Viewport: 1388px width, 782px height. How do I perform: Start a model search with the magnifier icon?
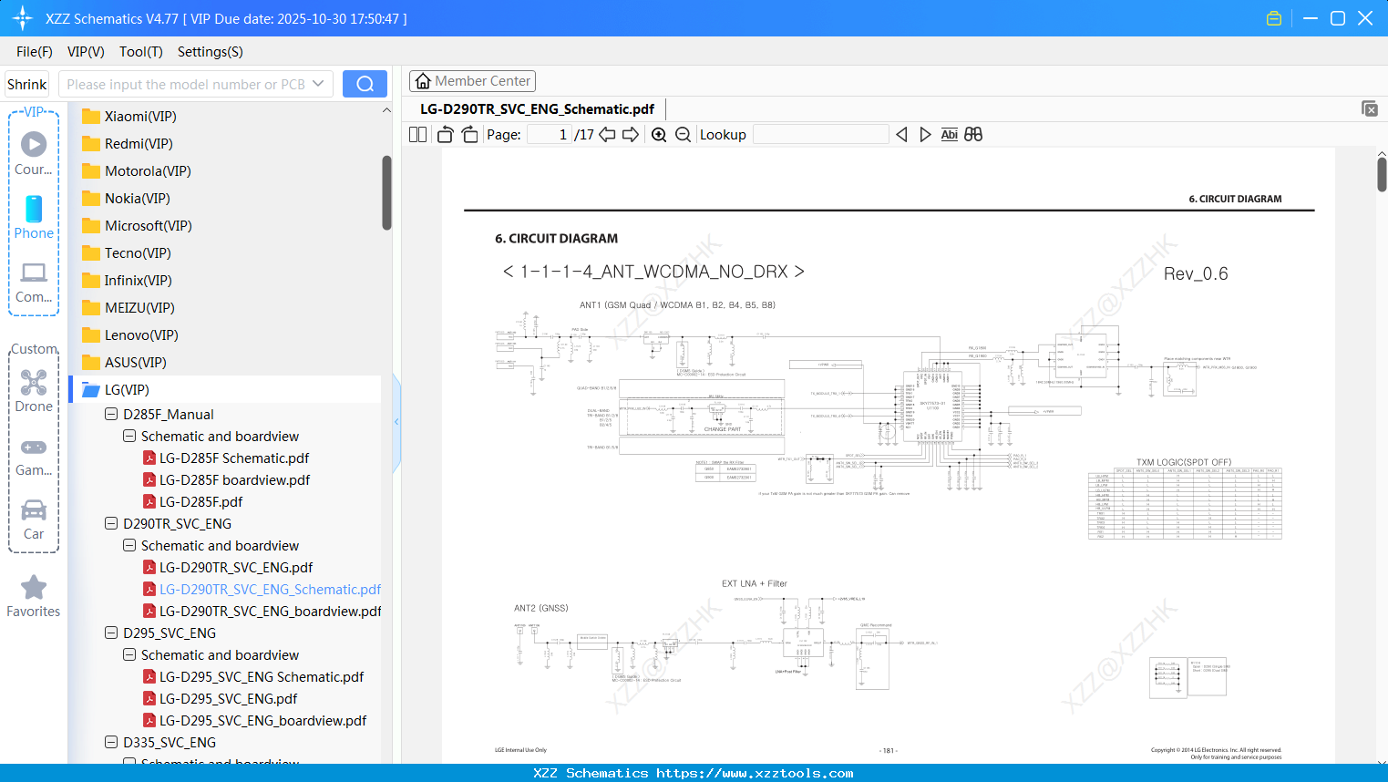coord(364,83)
